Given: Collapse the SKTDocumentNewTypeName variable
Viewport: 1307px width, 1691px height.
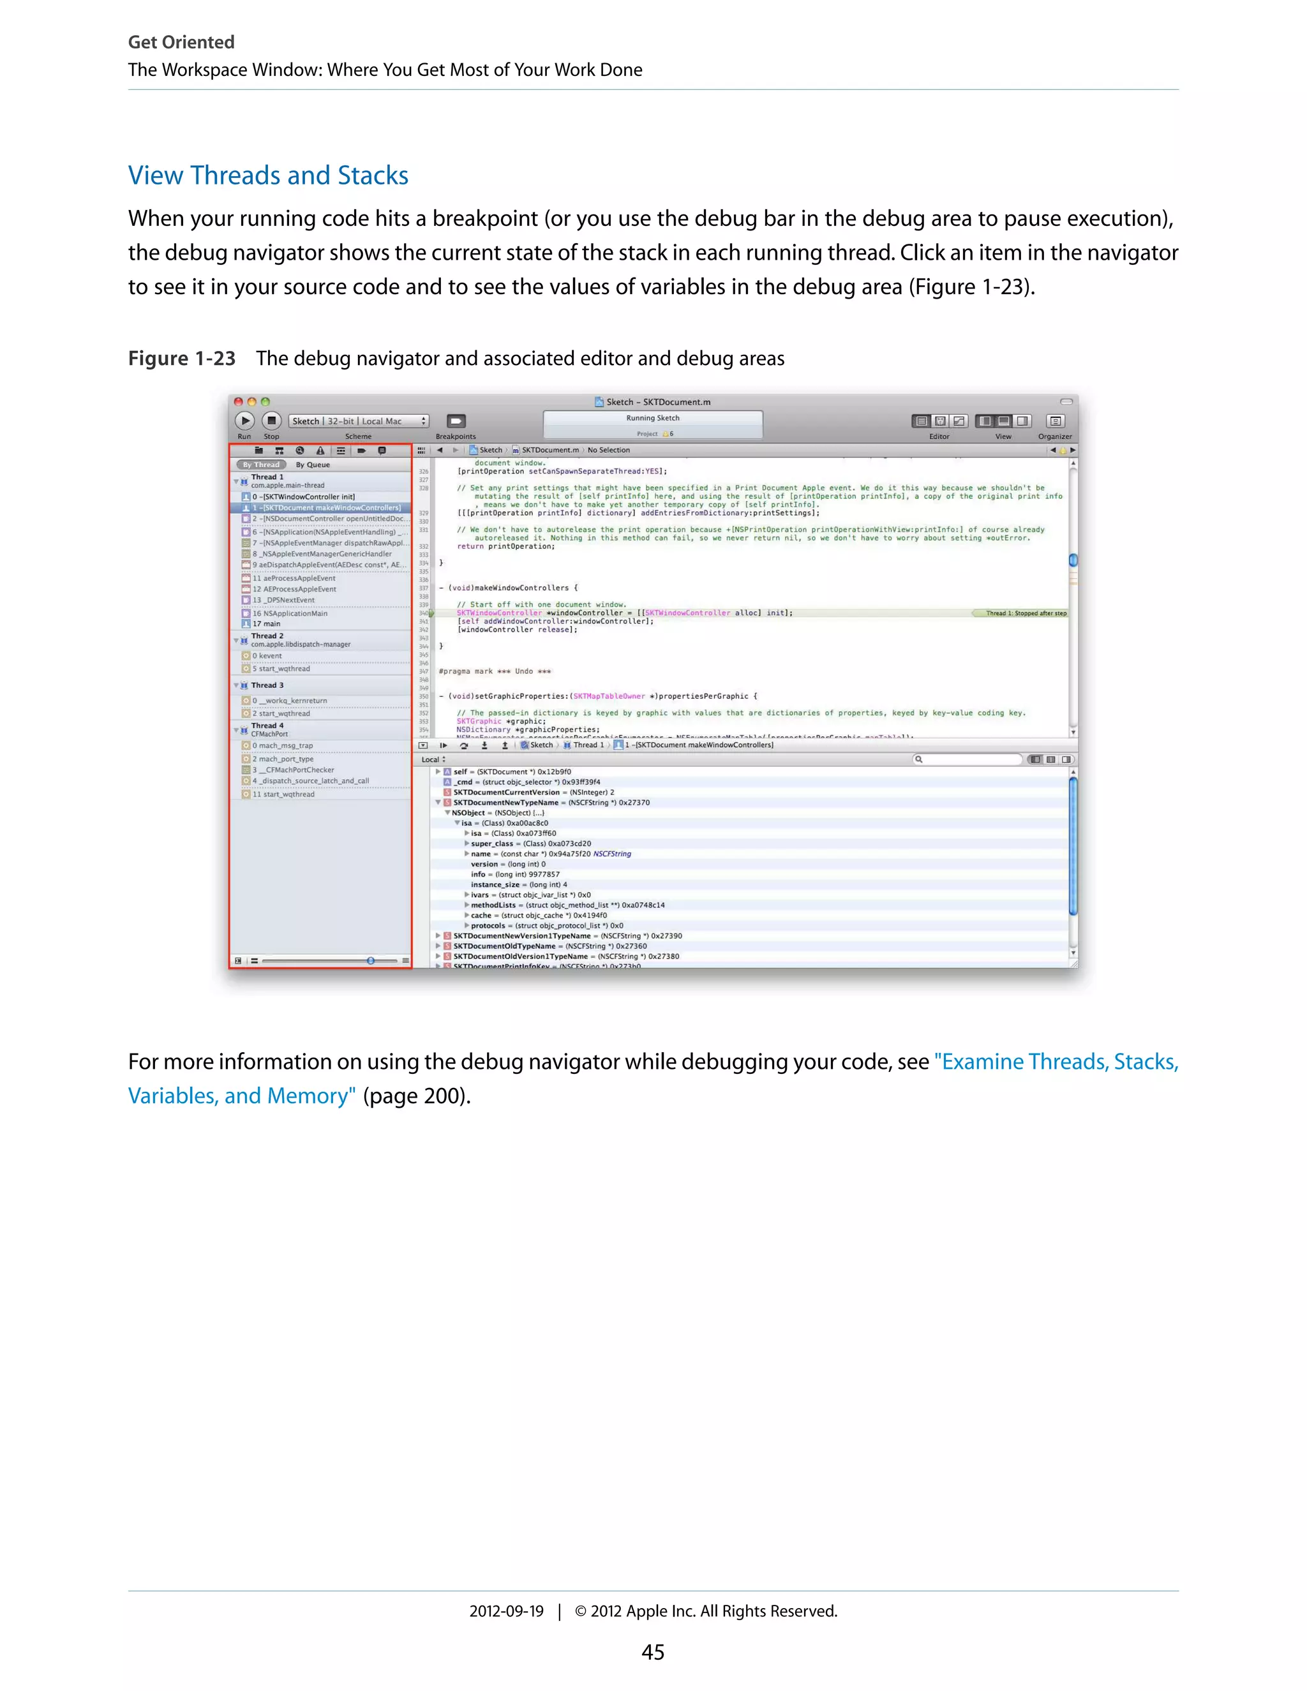Looking at the screenshot, I should 438,803.
